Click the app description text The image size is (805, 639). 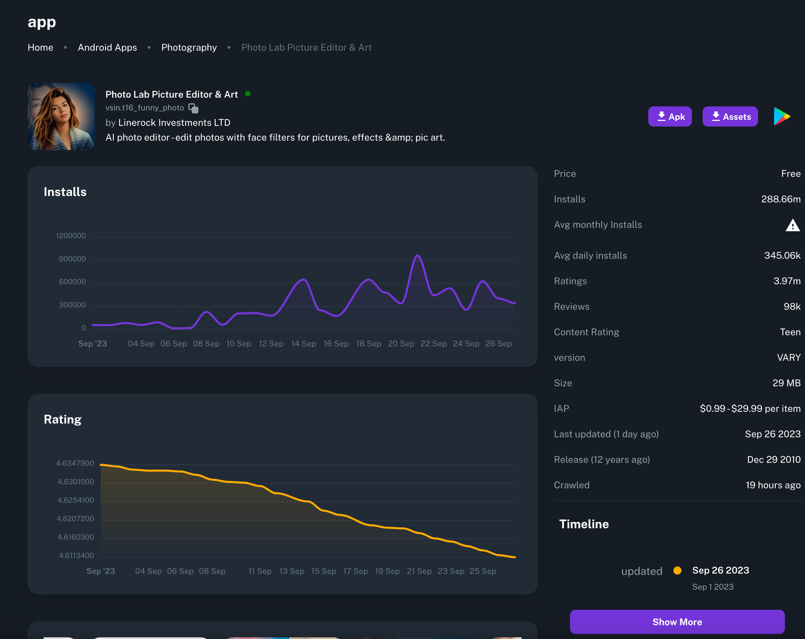coord(275,137)
